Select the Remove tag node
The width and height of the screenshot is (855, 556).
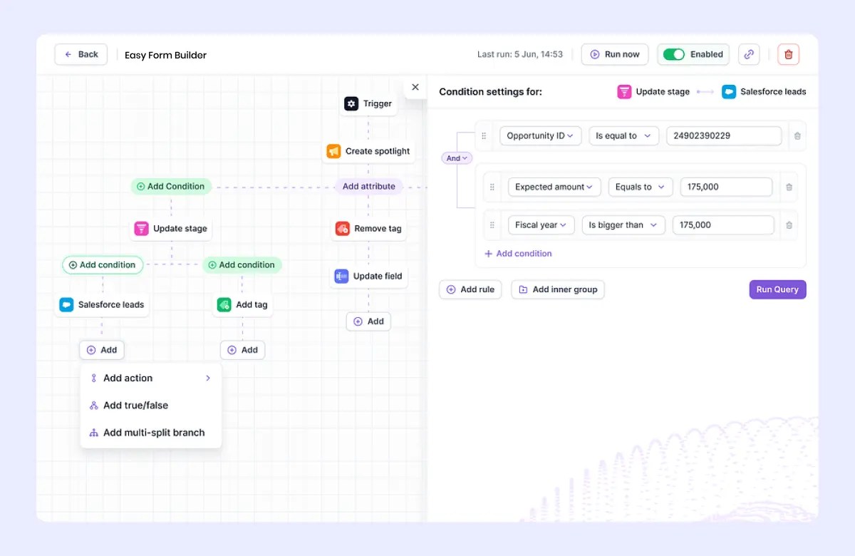tap(368, 229)
